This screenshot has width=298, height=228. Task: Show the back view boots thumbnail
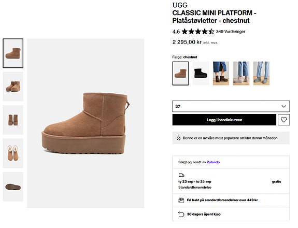(x=13, y=120)
